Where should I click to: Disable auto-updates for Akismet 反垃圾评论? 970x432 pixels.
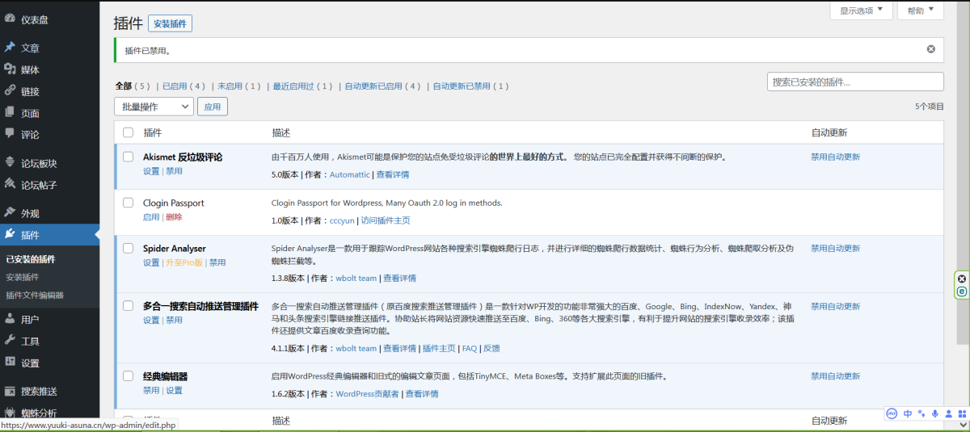(835, 157)
